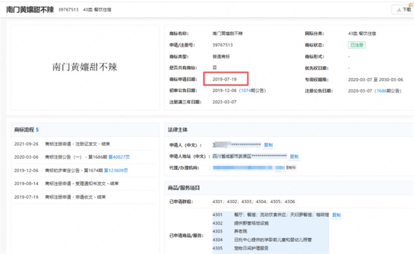
Task: Click the 下载 download button
Action: (x=404, y=9)
